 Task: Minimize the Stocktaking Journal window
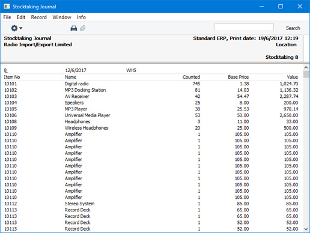pos(261,7)
